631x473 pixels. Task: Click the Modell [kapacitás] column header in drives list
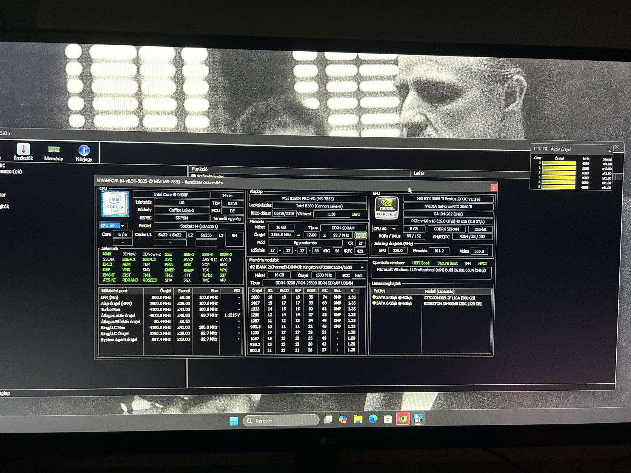click(457, 291)
